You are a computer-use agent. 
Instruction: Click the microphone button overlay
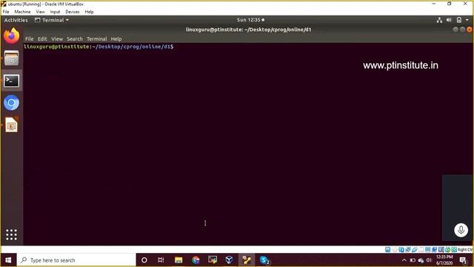(x=461, y=230)
